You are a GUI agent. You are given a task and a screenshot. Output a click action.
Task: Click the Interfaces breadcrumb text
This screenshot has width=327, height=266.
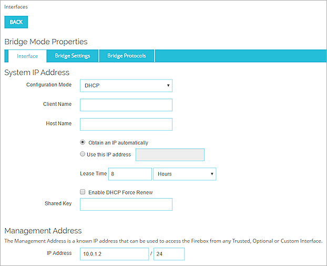16,7
